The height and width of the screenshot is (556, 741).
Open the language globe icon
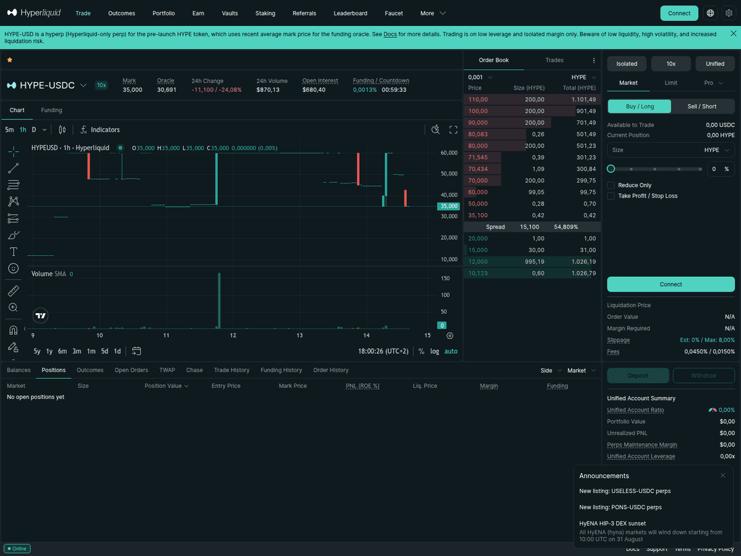click(x=711, y=13)
